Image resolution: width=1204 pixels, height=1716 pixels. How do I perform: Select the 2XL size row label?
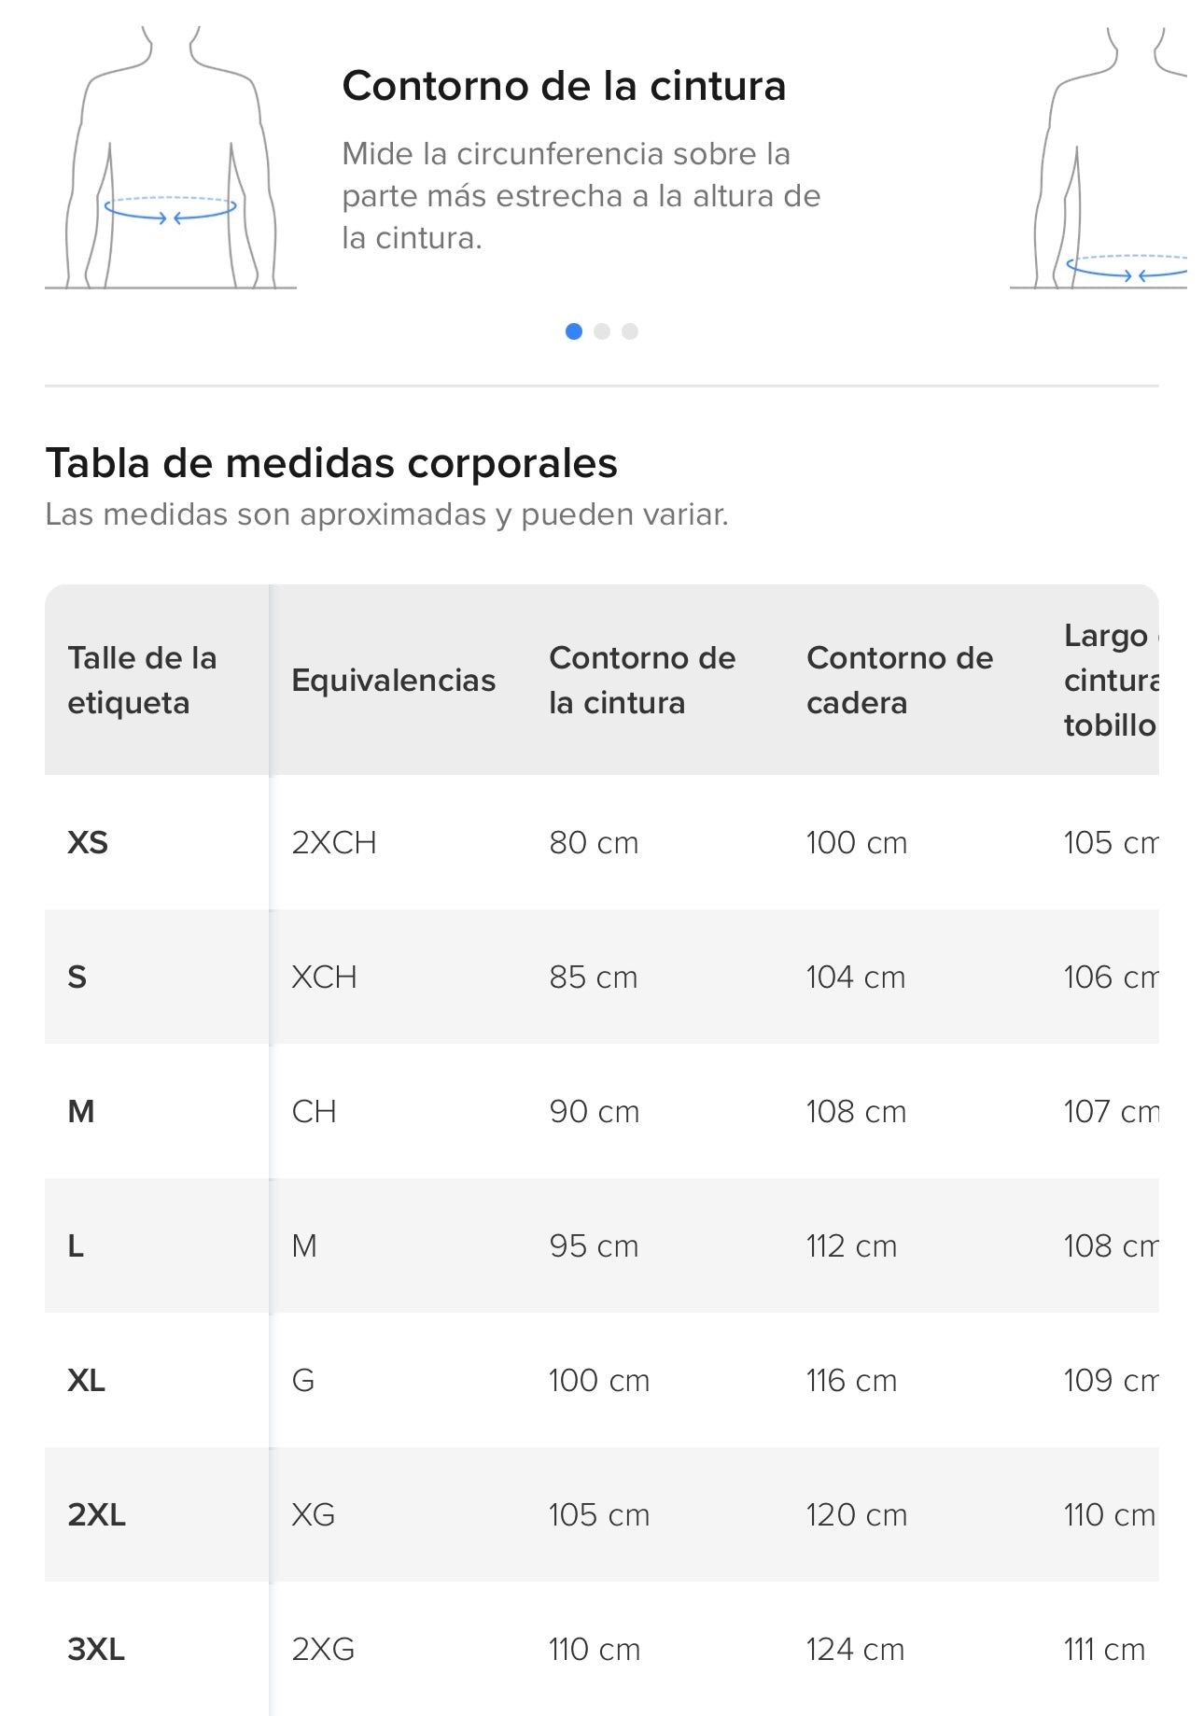click(x=96, y=1514)
